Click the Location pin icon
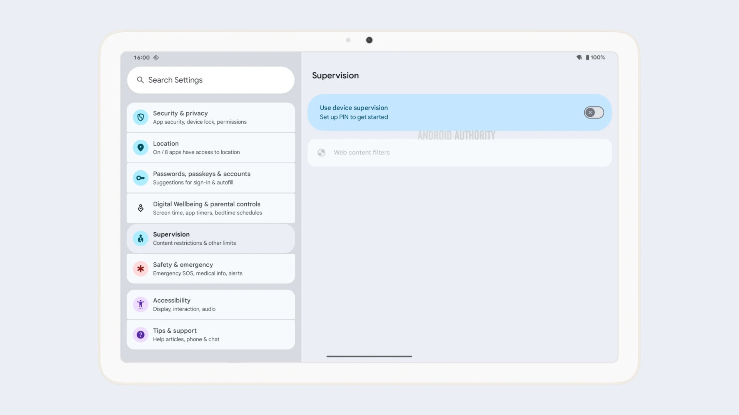This screenshot has height=415, width=739. 140,148
